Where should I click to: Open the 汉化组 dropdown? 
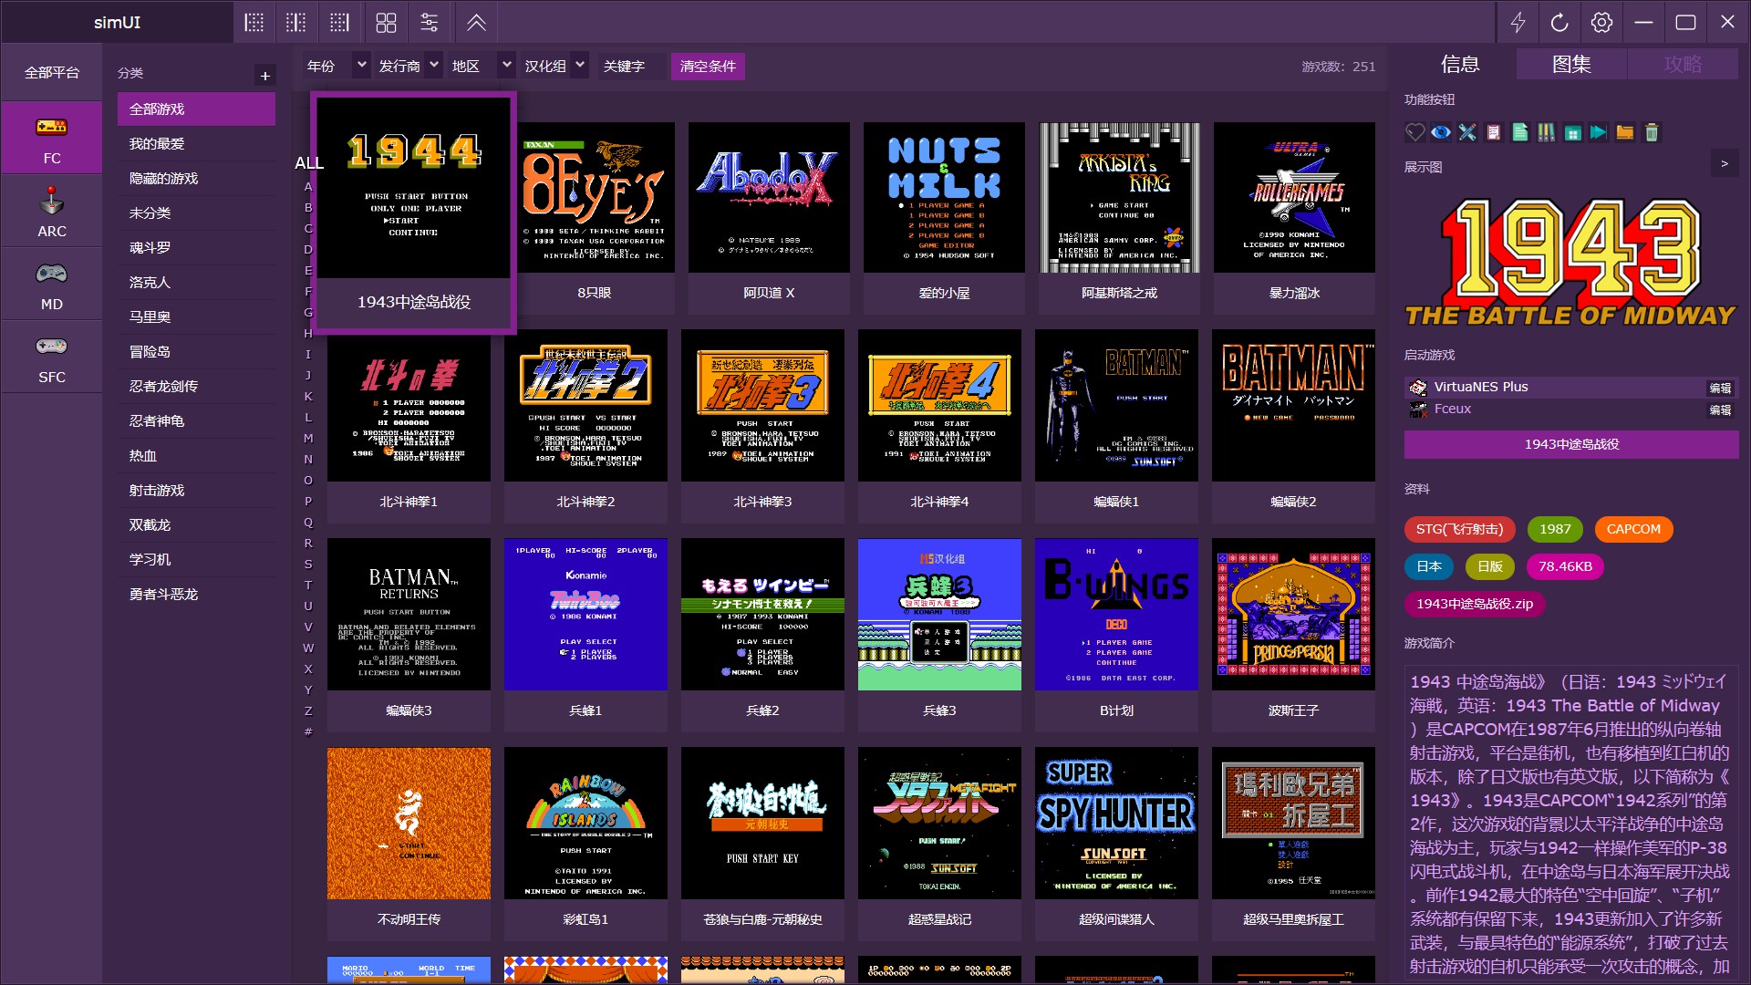point(580,66)
